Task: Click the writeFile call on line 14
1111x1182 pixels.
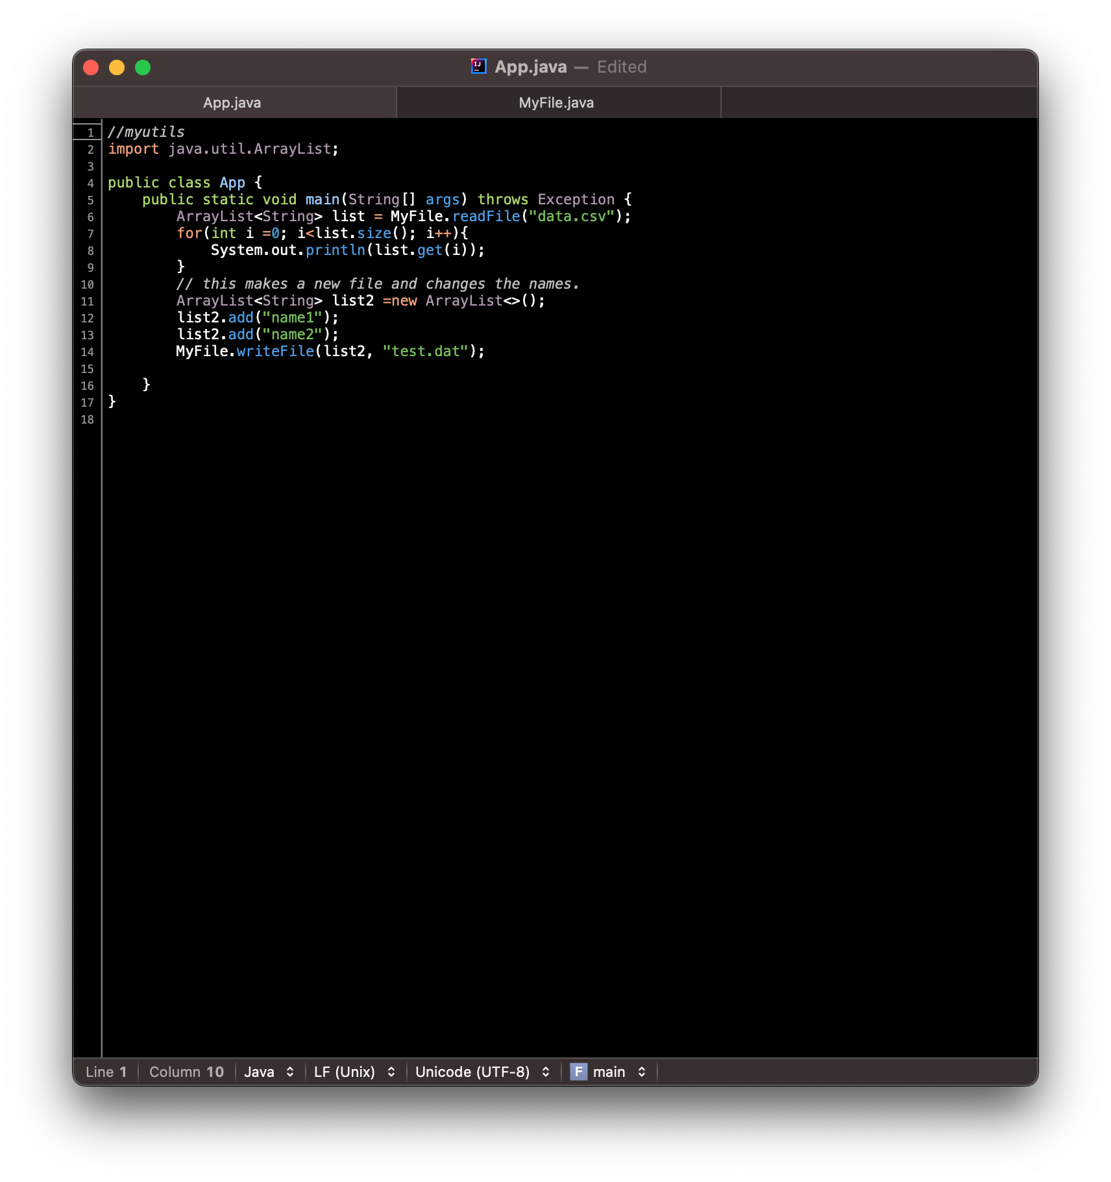Action: pos(276,351)
